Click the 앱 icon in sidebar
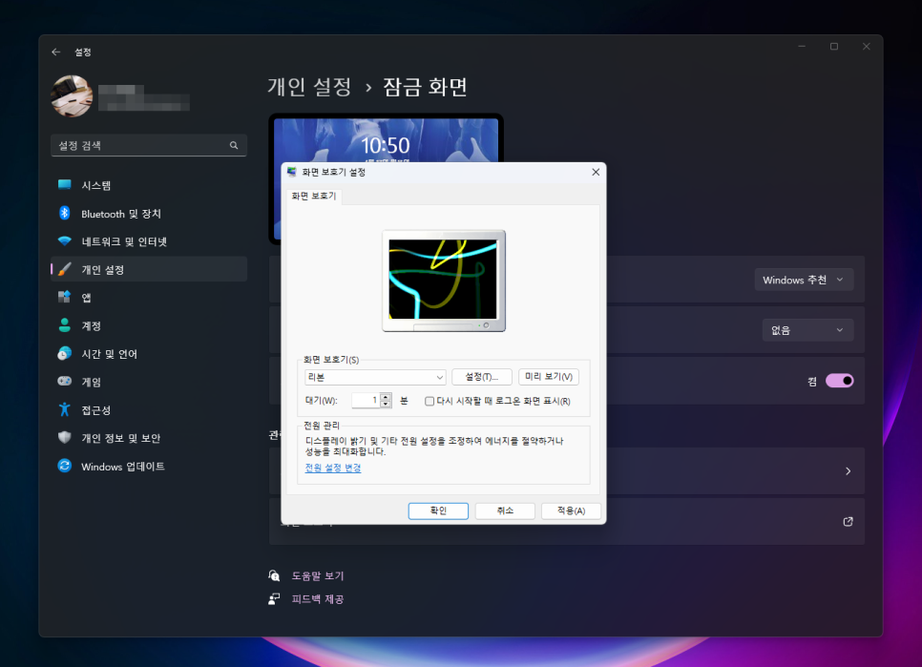Image resolution: width=922 pixels, height=667 pixels. coord(65,298)
